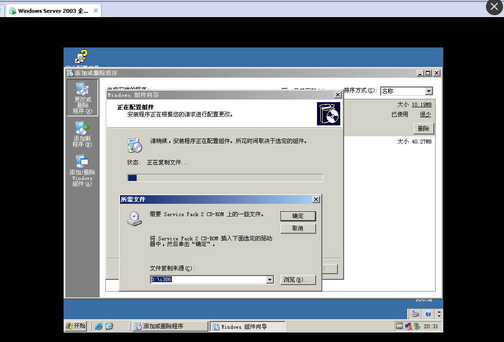Open the 开始 Start menu
504x342 pixels.
pyautogui.click(x=76, y=326)
